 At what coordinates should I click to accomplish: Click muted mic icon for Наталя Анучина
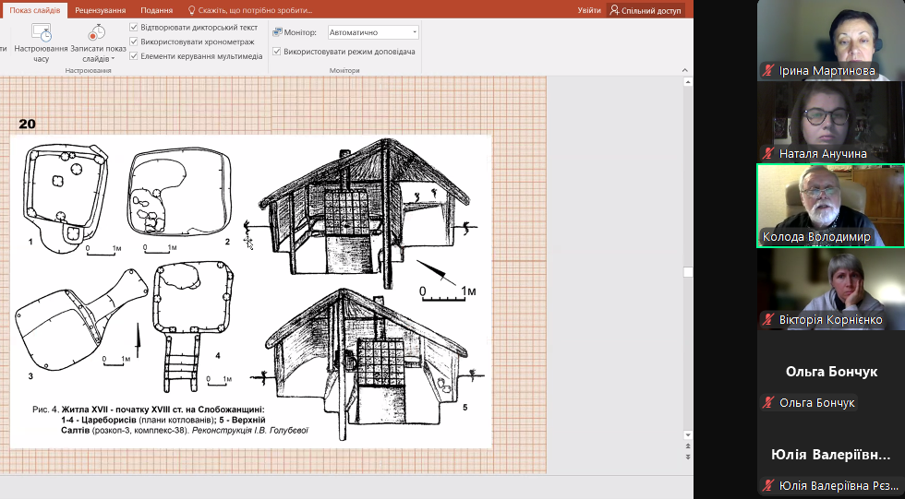tap(766, 154)
